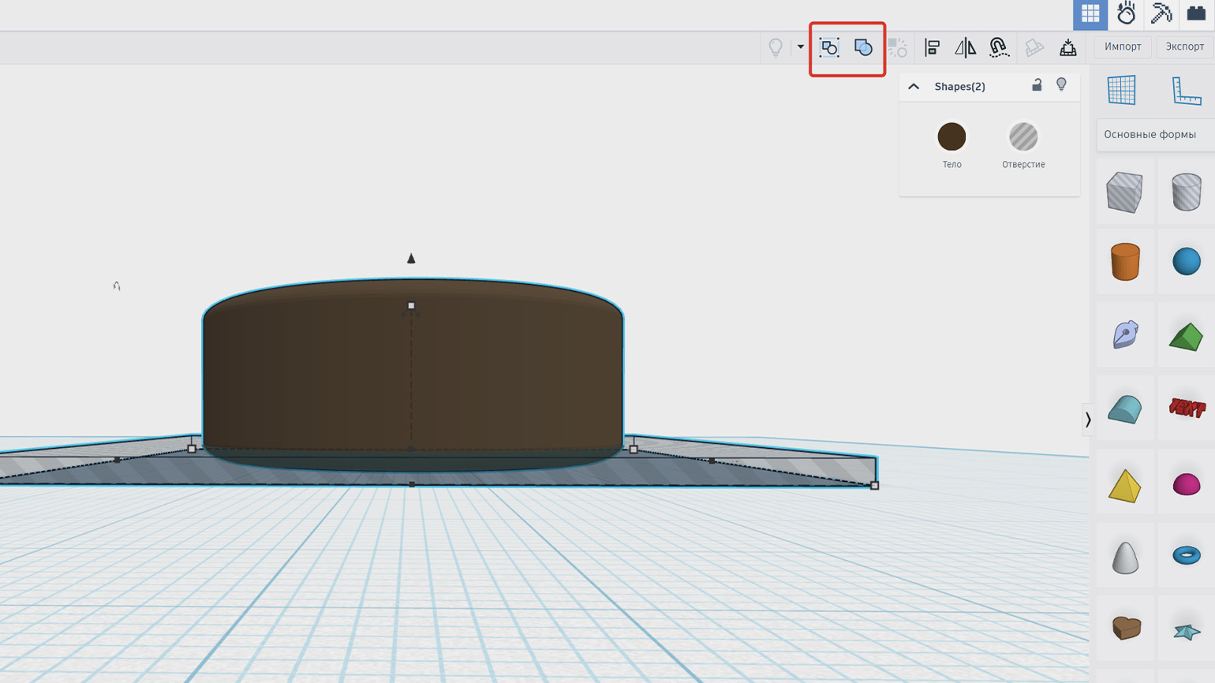This screenshot has width=1215, height=683.
Task: Switch to Sim Lab falling apple icon
Action: tap(1126, 13)
